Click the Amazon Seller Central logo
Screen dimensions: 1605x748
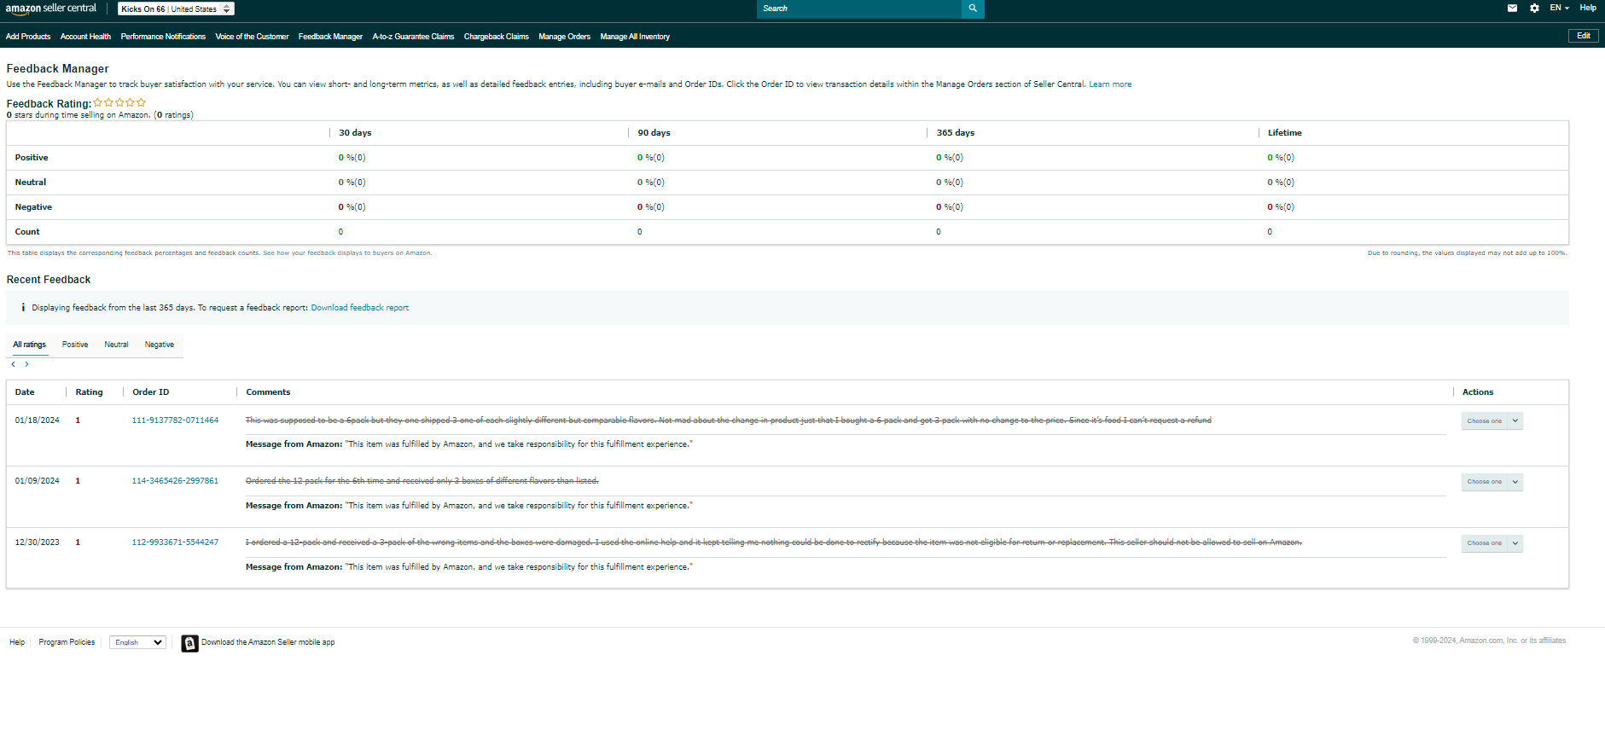point(51,9)
